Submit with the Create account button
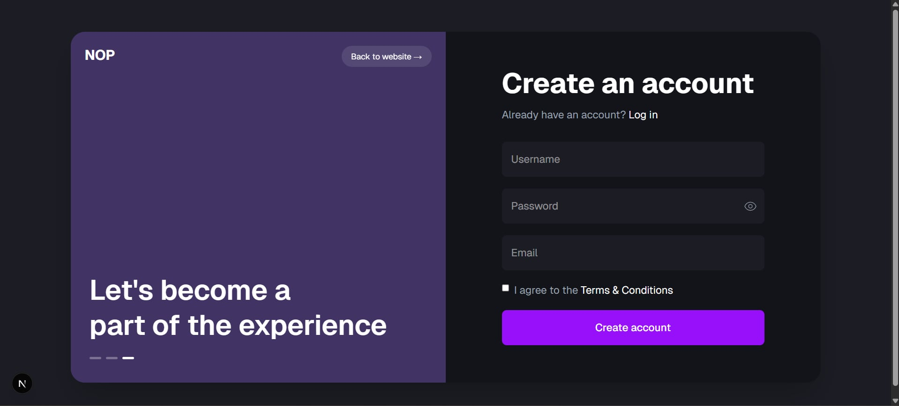Image resolution: width=899 pixels, height=406 pixels. [633, 327]
